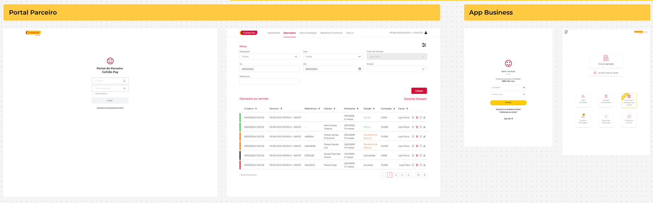Tap Ler QR Code do cliente button
Image resolution: width=653 pixels, height=203 pixels.
point(606,73)
